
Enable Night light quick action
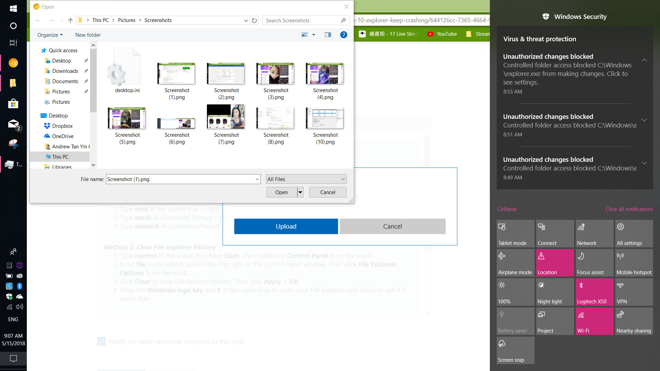tap(554, 292)
